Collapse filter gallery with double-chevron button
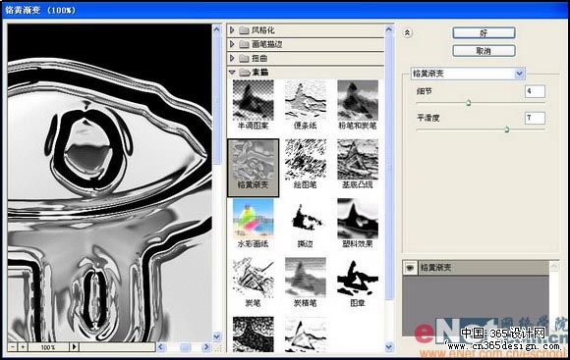 pos(407,33)
